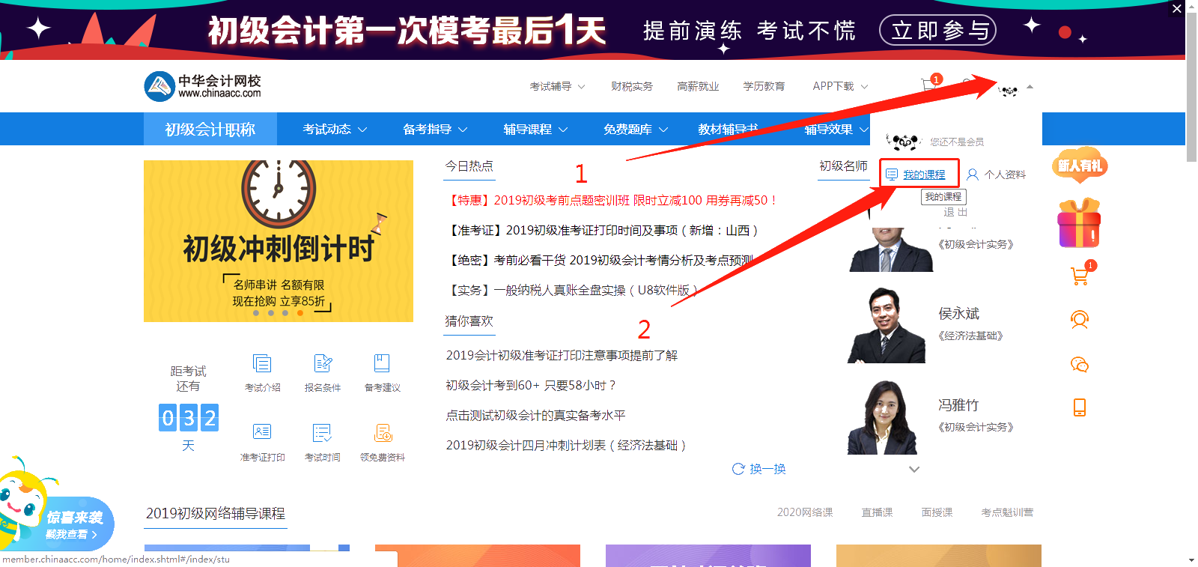Open 点击测试初级会计的真实备考水平 link
Viewport: 1198px width, 567px height.
pos(535,415)
